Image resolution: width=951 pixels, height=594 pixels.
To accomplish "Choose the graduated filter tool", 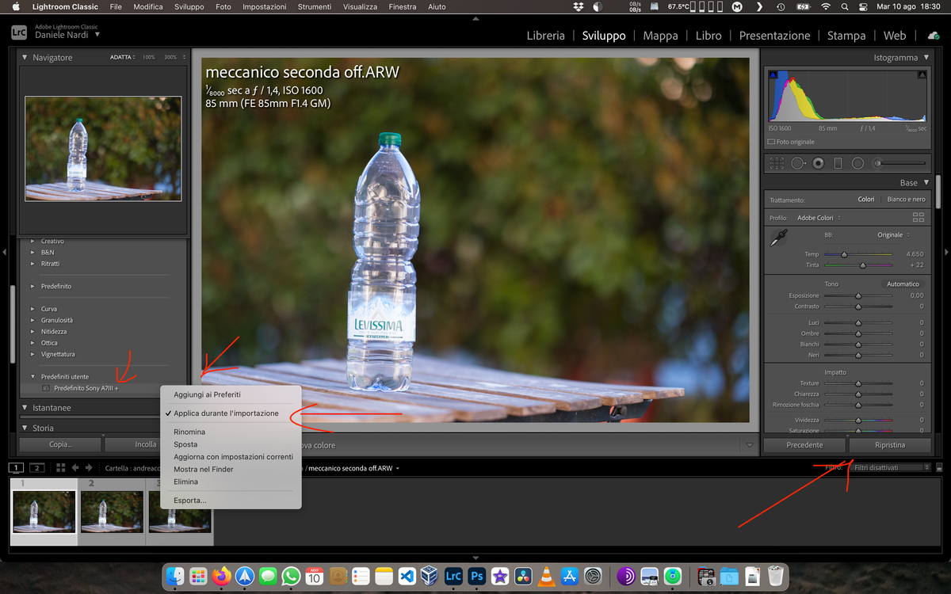I will [x=838, y=163].
